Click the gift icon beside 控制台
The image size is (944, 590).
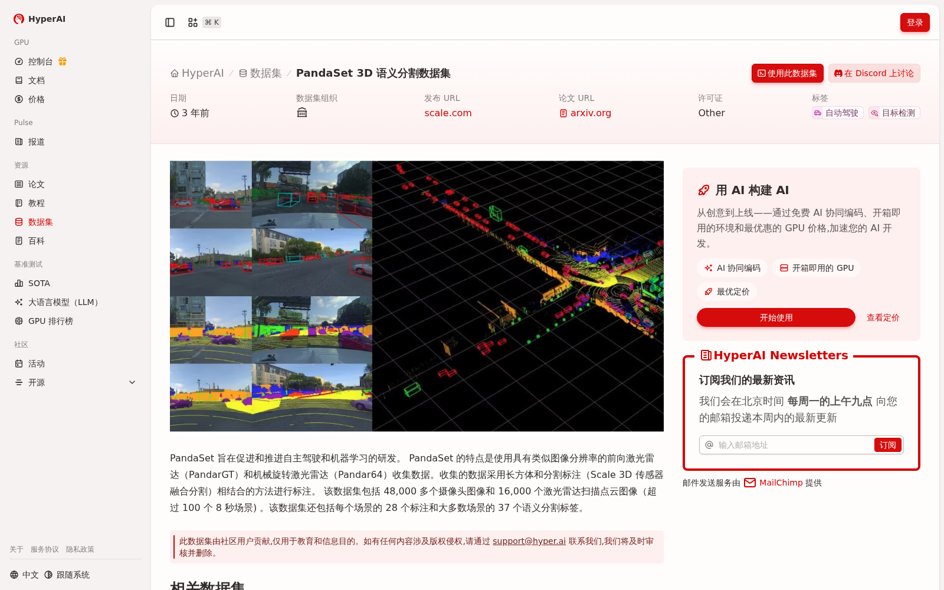(x=63, y=61)
